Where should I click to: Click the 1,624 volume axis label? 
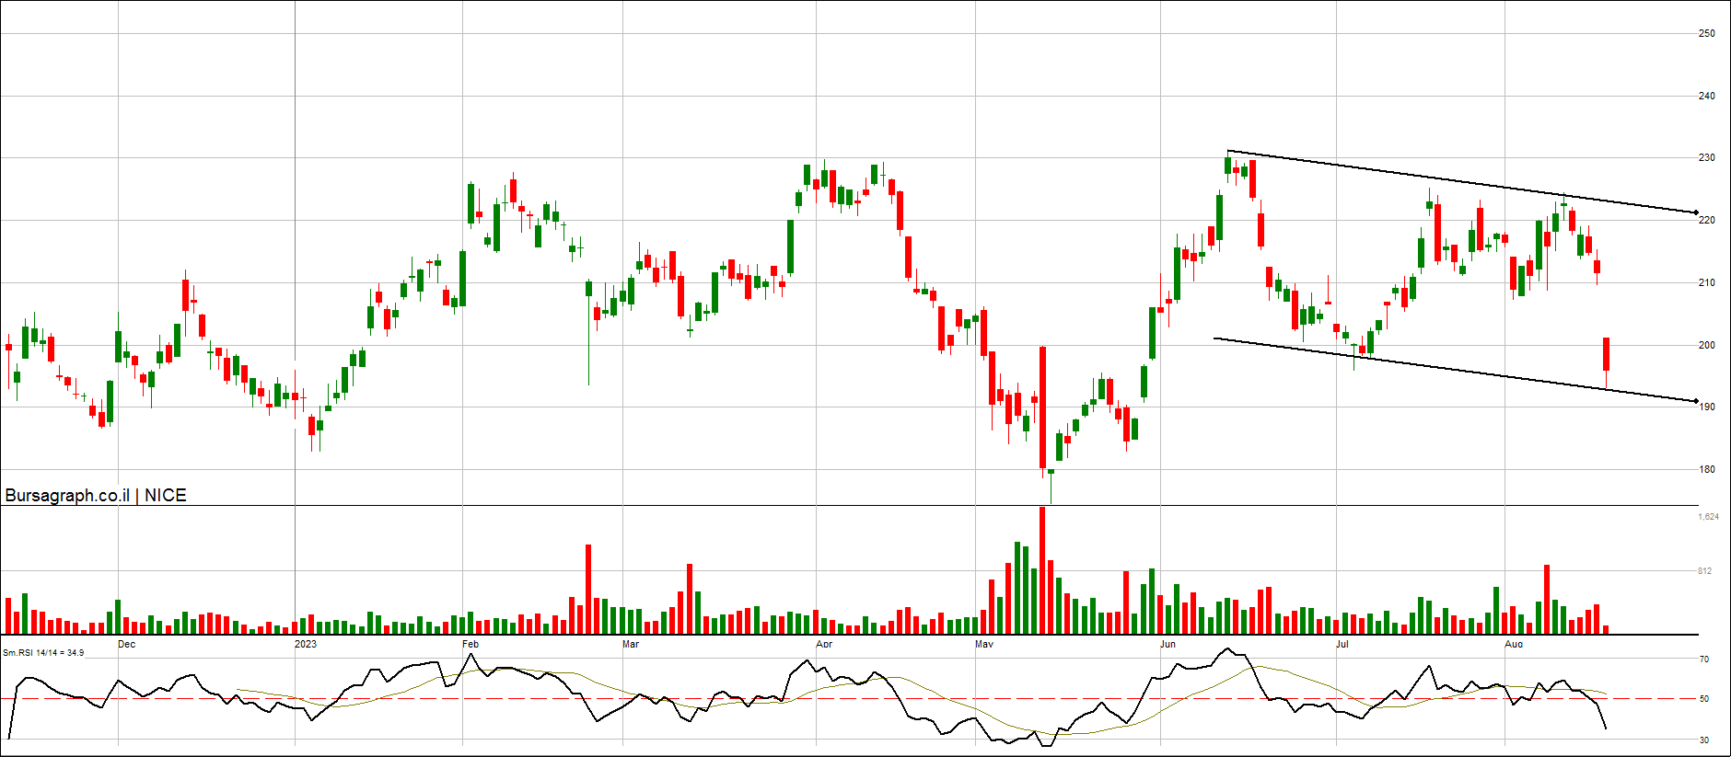coord(1708,517)
